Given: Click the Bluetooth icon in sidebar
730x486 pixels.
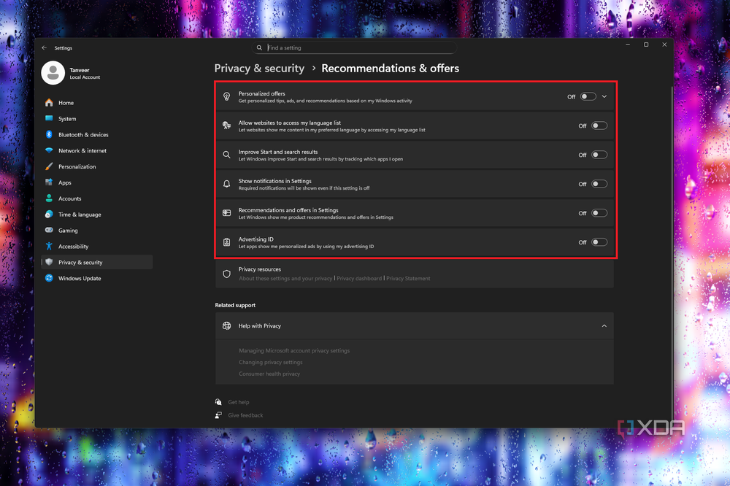Looking at the screenshot, I should tap(49, 134).
